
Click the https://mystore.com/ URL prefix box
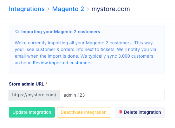[x=34, y=95]
